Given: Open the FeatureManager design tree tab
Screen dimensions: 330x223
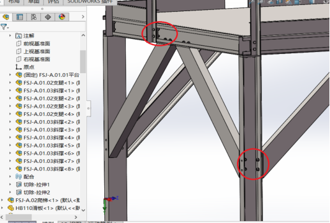Looking at the screenshot, I should (6, 17).
